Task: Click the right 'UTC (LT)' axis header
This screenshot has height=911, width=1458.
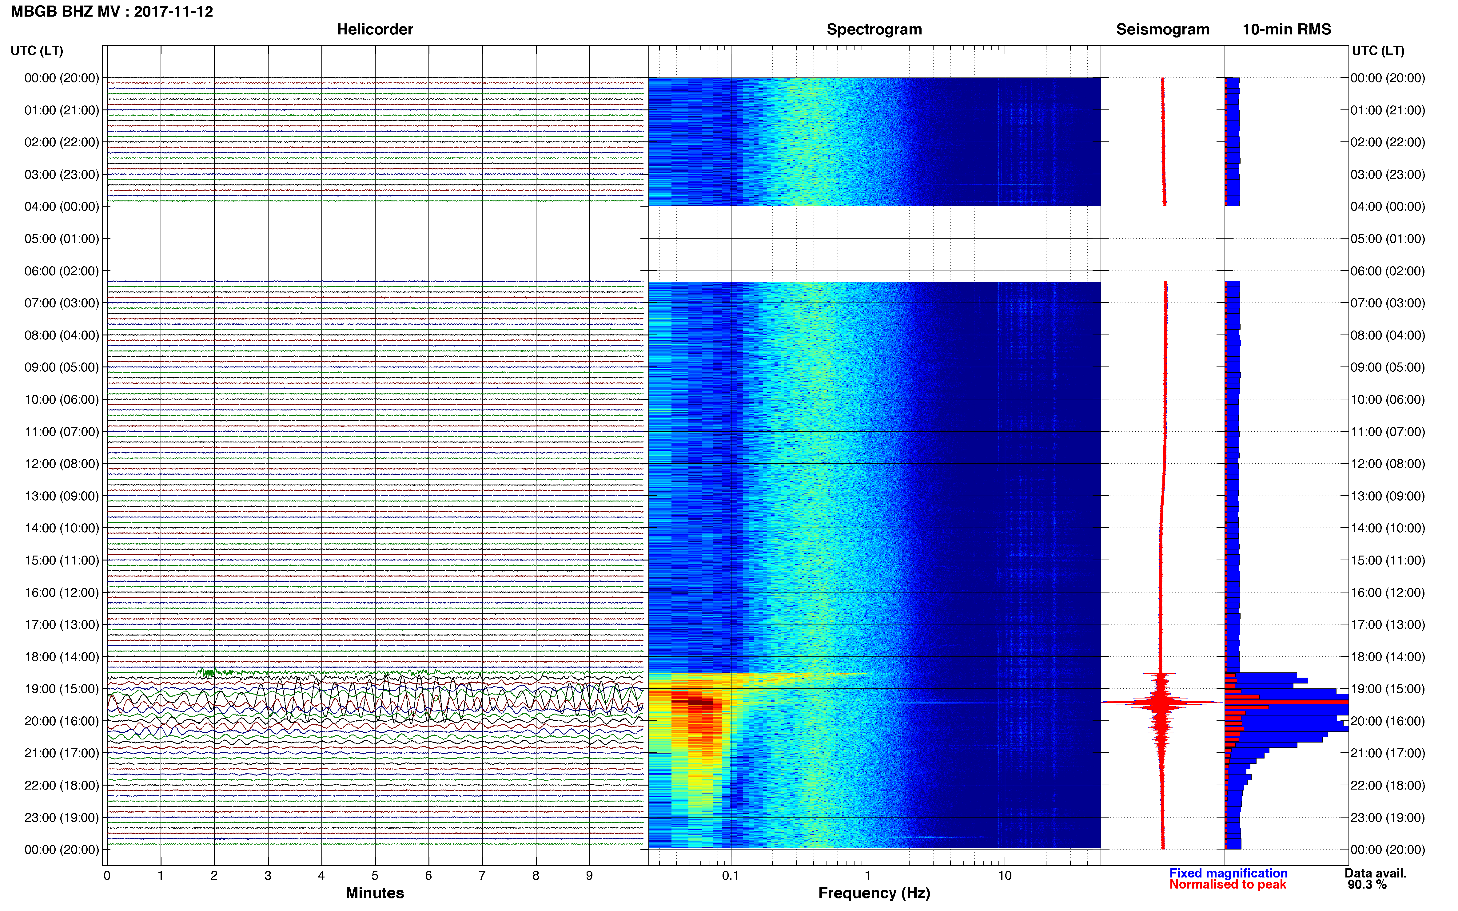Action: [1378, 51]
